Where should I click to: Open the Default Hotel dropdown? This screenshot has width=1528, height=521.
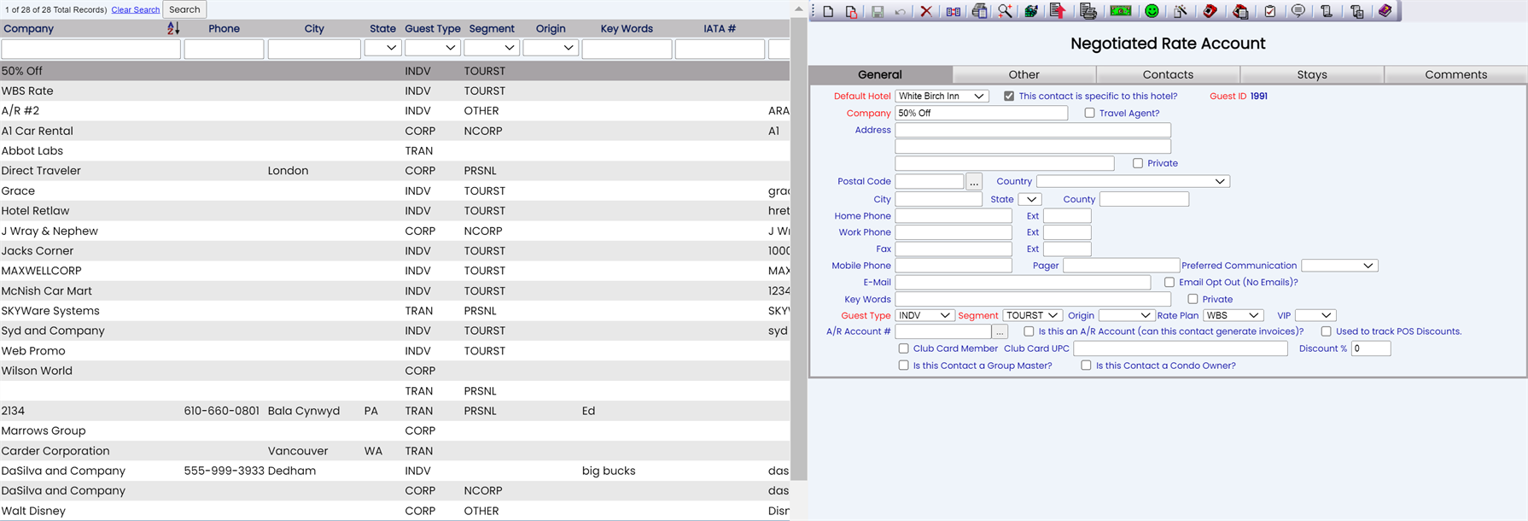942,97
